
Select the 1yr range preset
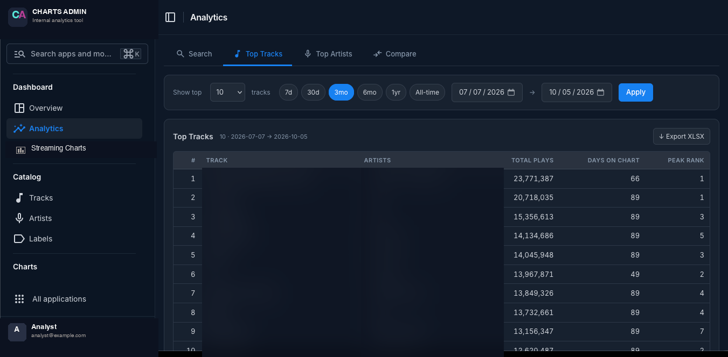click(396, 92)
